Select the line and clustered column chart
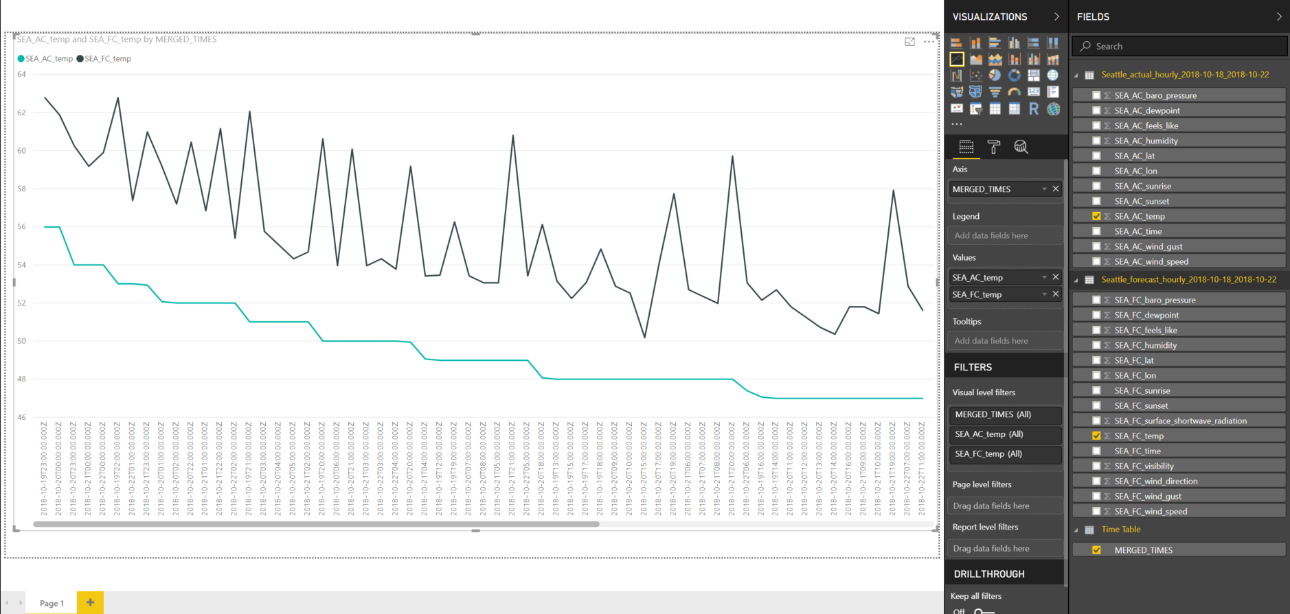This screenshot has width=1290, height=614. coord(1034,59)
